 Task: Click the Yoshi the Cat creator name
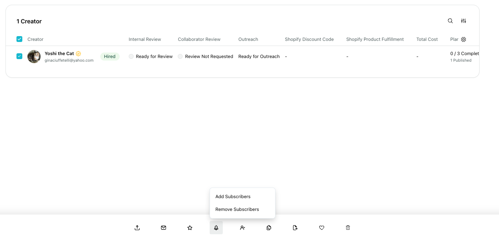pos(59,54)
